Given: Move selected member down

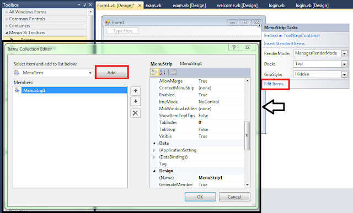Looking at the screenshot, I should coord(136,101).
